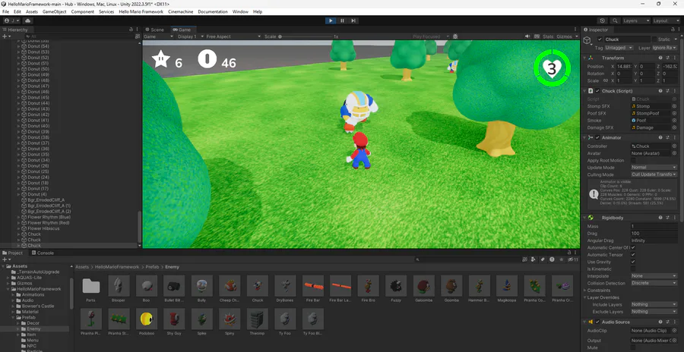Open the undo history icon

coord(603,20)
